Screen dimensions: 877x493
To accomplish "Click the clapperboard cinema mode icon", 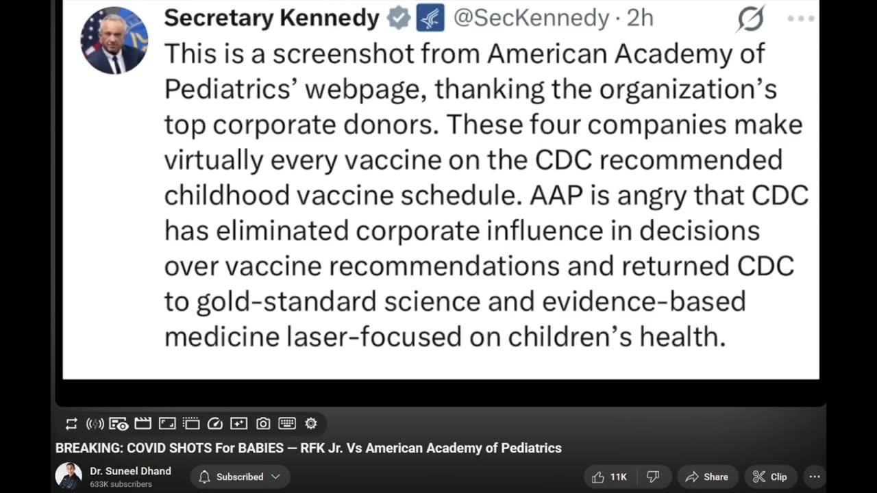I will tap(143, 424).
